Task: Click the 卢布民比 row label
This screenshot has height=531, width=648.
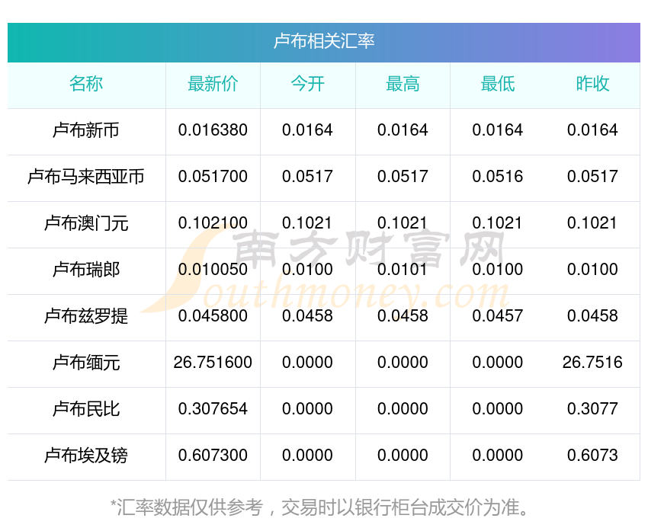Action: click(86, 409)
